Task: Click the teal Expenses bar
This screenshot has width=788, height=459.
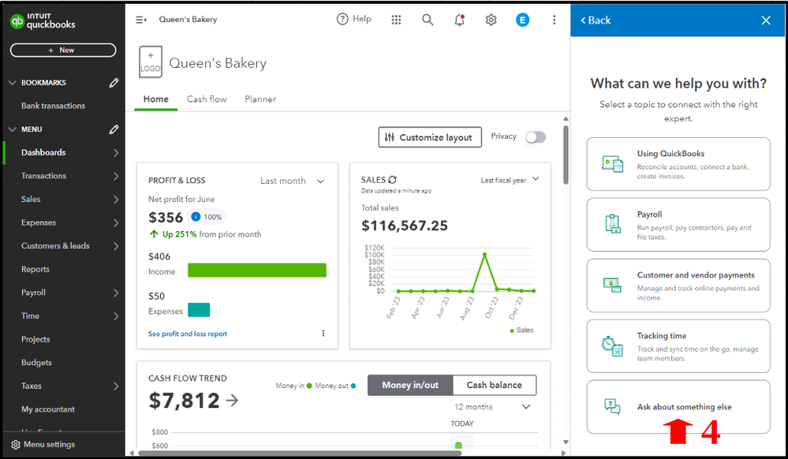Action: 199,310
